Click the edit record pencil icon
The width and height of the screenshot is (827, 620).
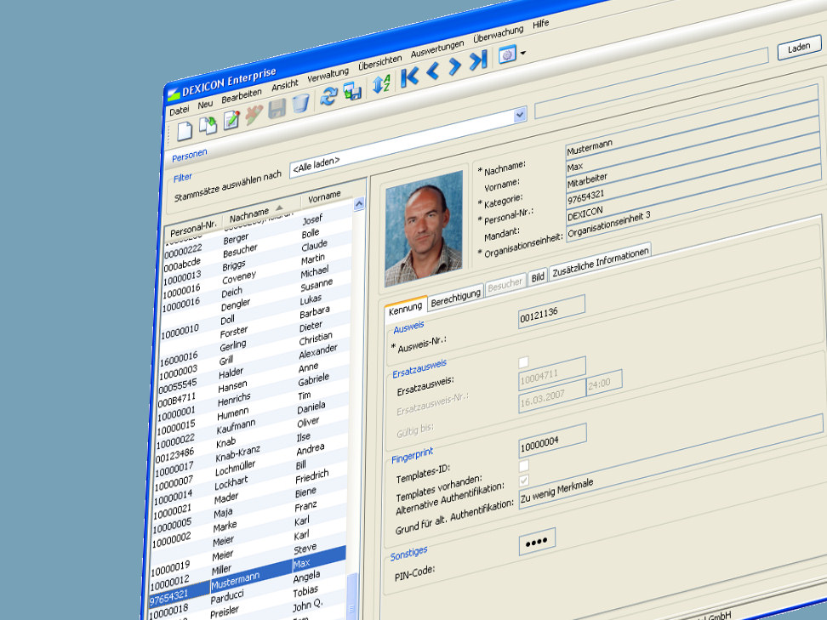click(x=231, y=120)
